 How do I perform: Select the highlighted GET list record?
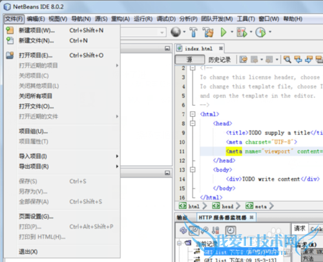pos(241,252)
